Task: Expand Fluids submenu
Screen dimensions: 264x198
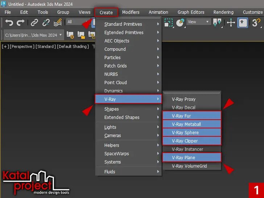Action: click(x=128, y=172)
